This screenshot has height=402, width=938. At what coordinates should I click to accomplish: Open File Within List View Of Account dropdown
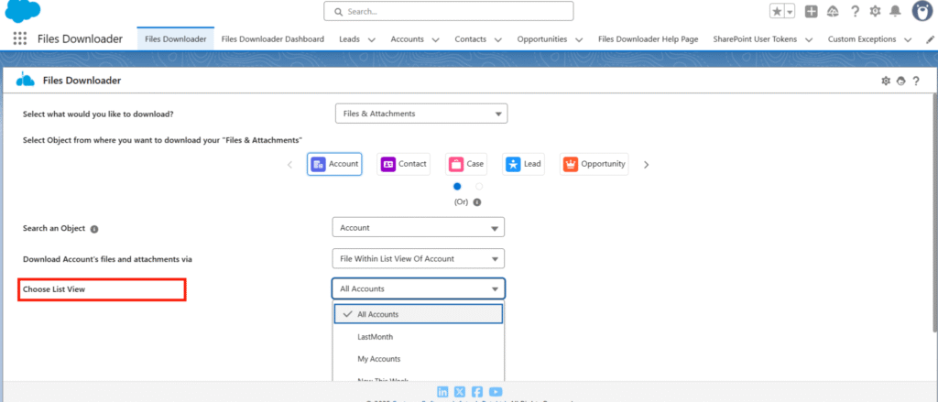(x=418, y=259)
